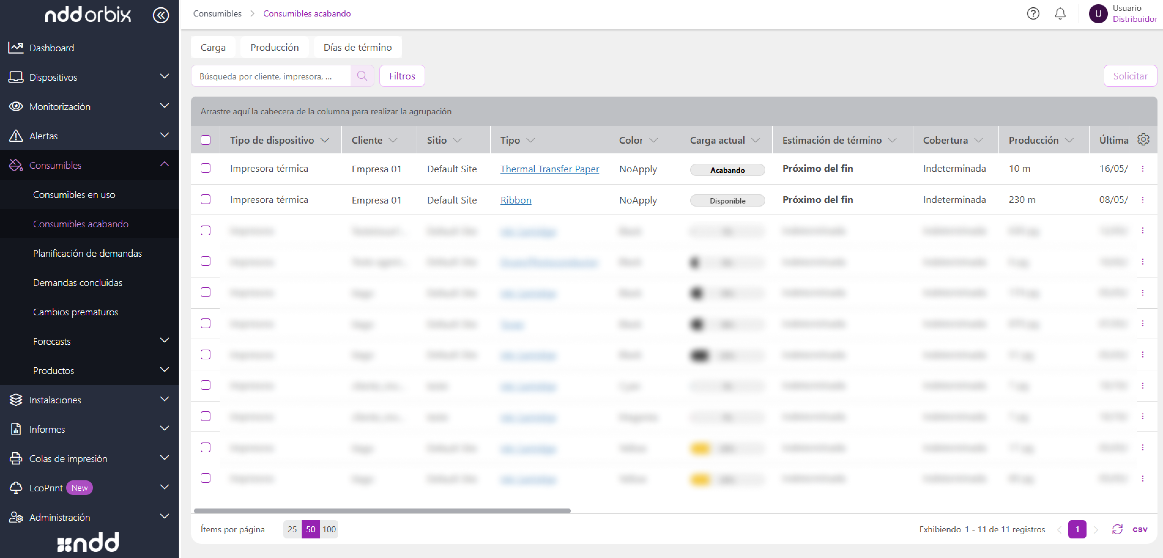Open the Thermal Transfer Paper link
This screenshot has width=1163, height=558.
(549, 169)
